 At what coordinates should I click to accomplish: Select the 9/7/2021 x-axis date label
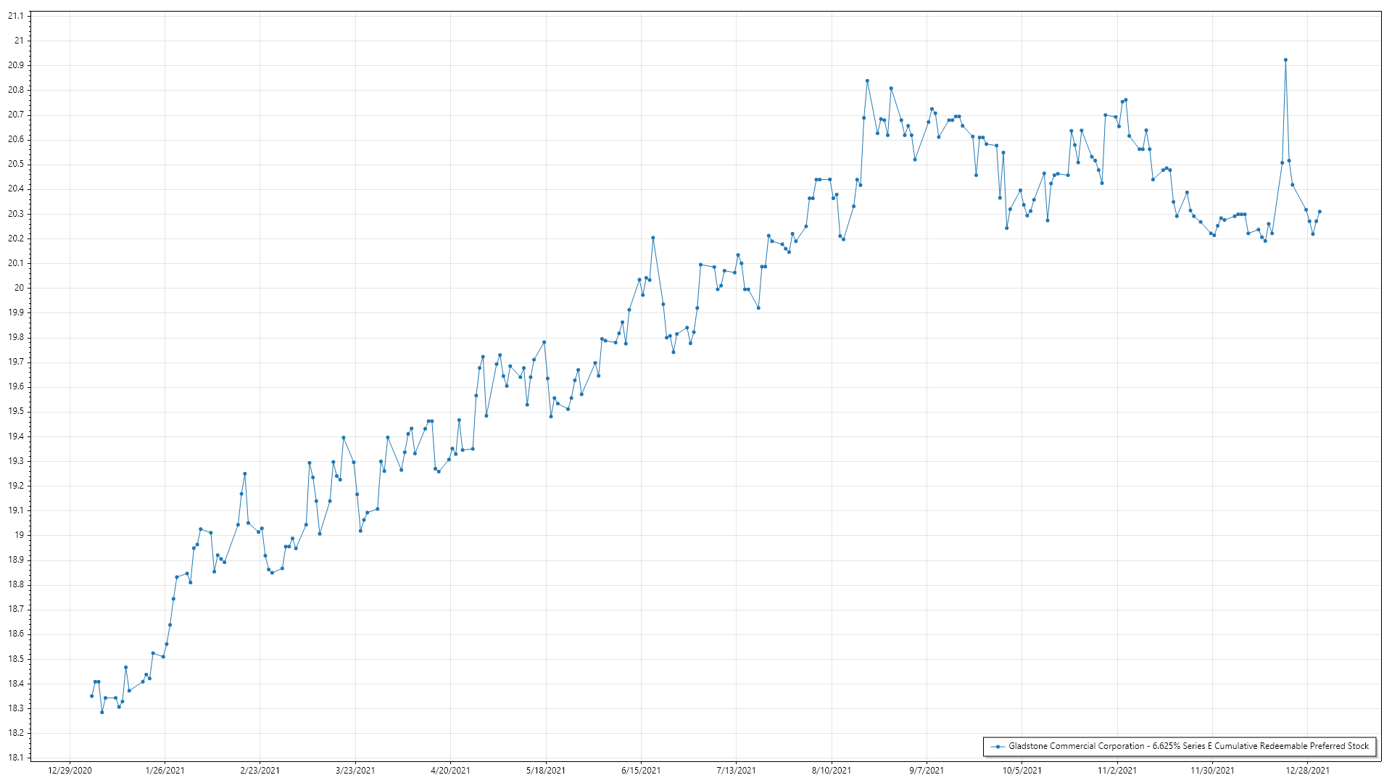[927, 771]
